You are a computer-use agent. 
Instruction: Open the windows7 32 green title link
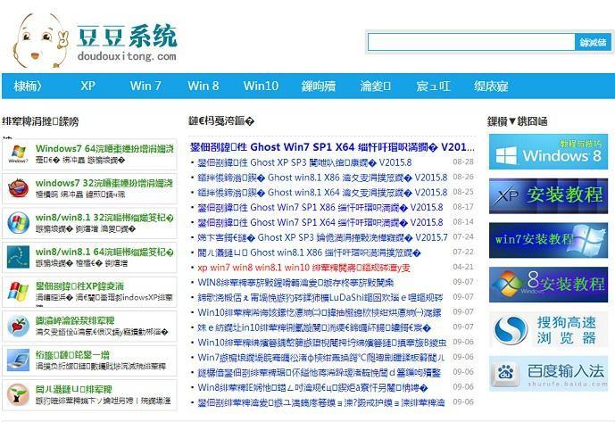[x=104, y=183]
